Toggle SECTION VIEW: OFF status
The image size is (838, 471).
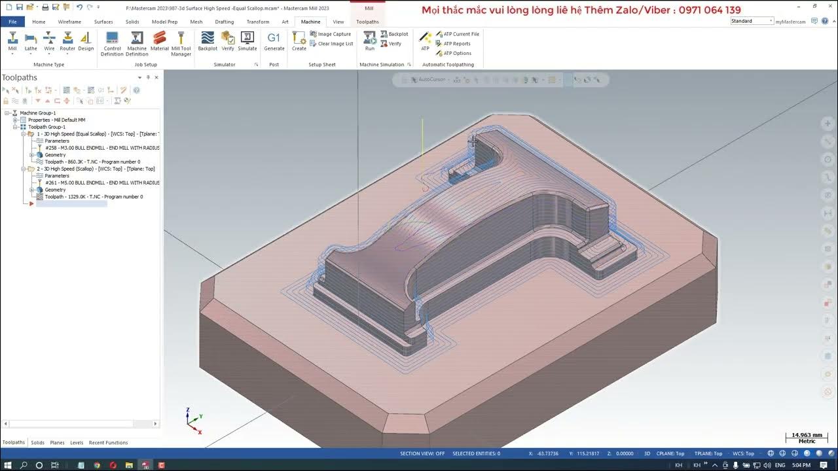click(422, 453)
